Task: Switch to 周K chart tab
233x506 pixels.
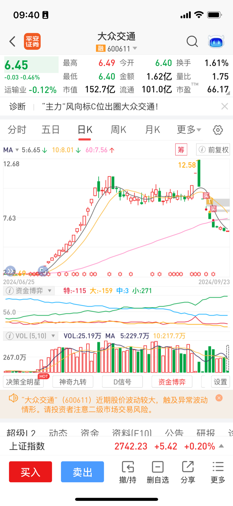Action: [118, 130]
